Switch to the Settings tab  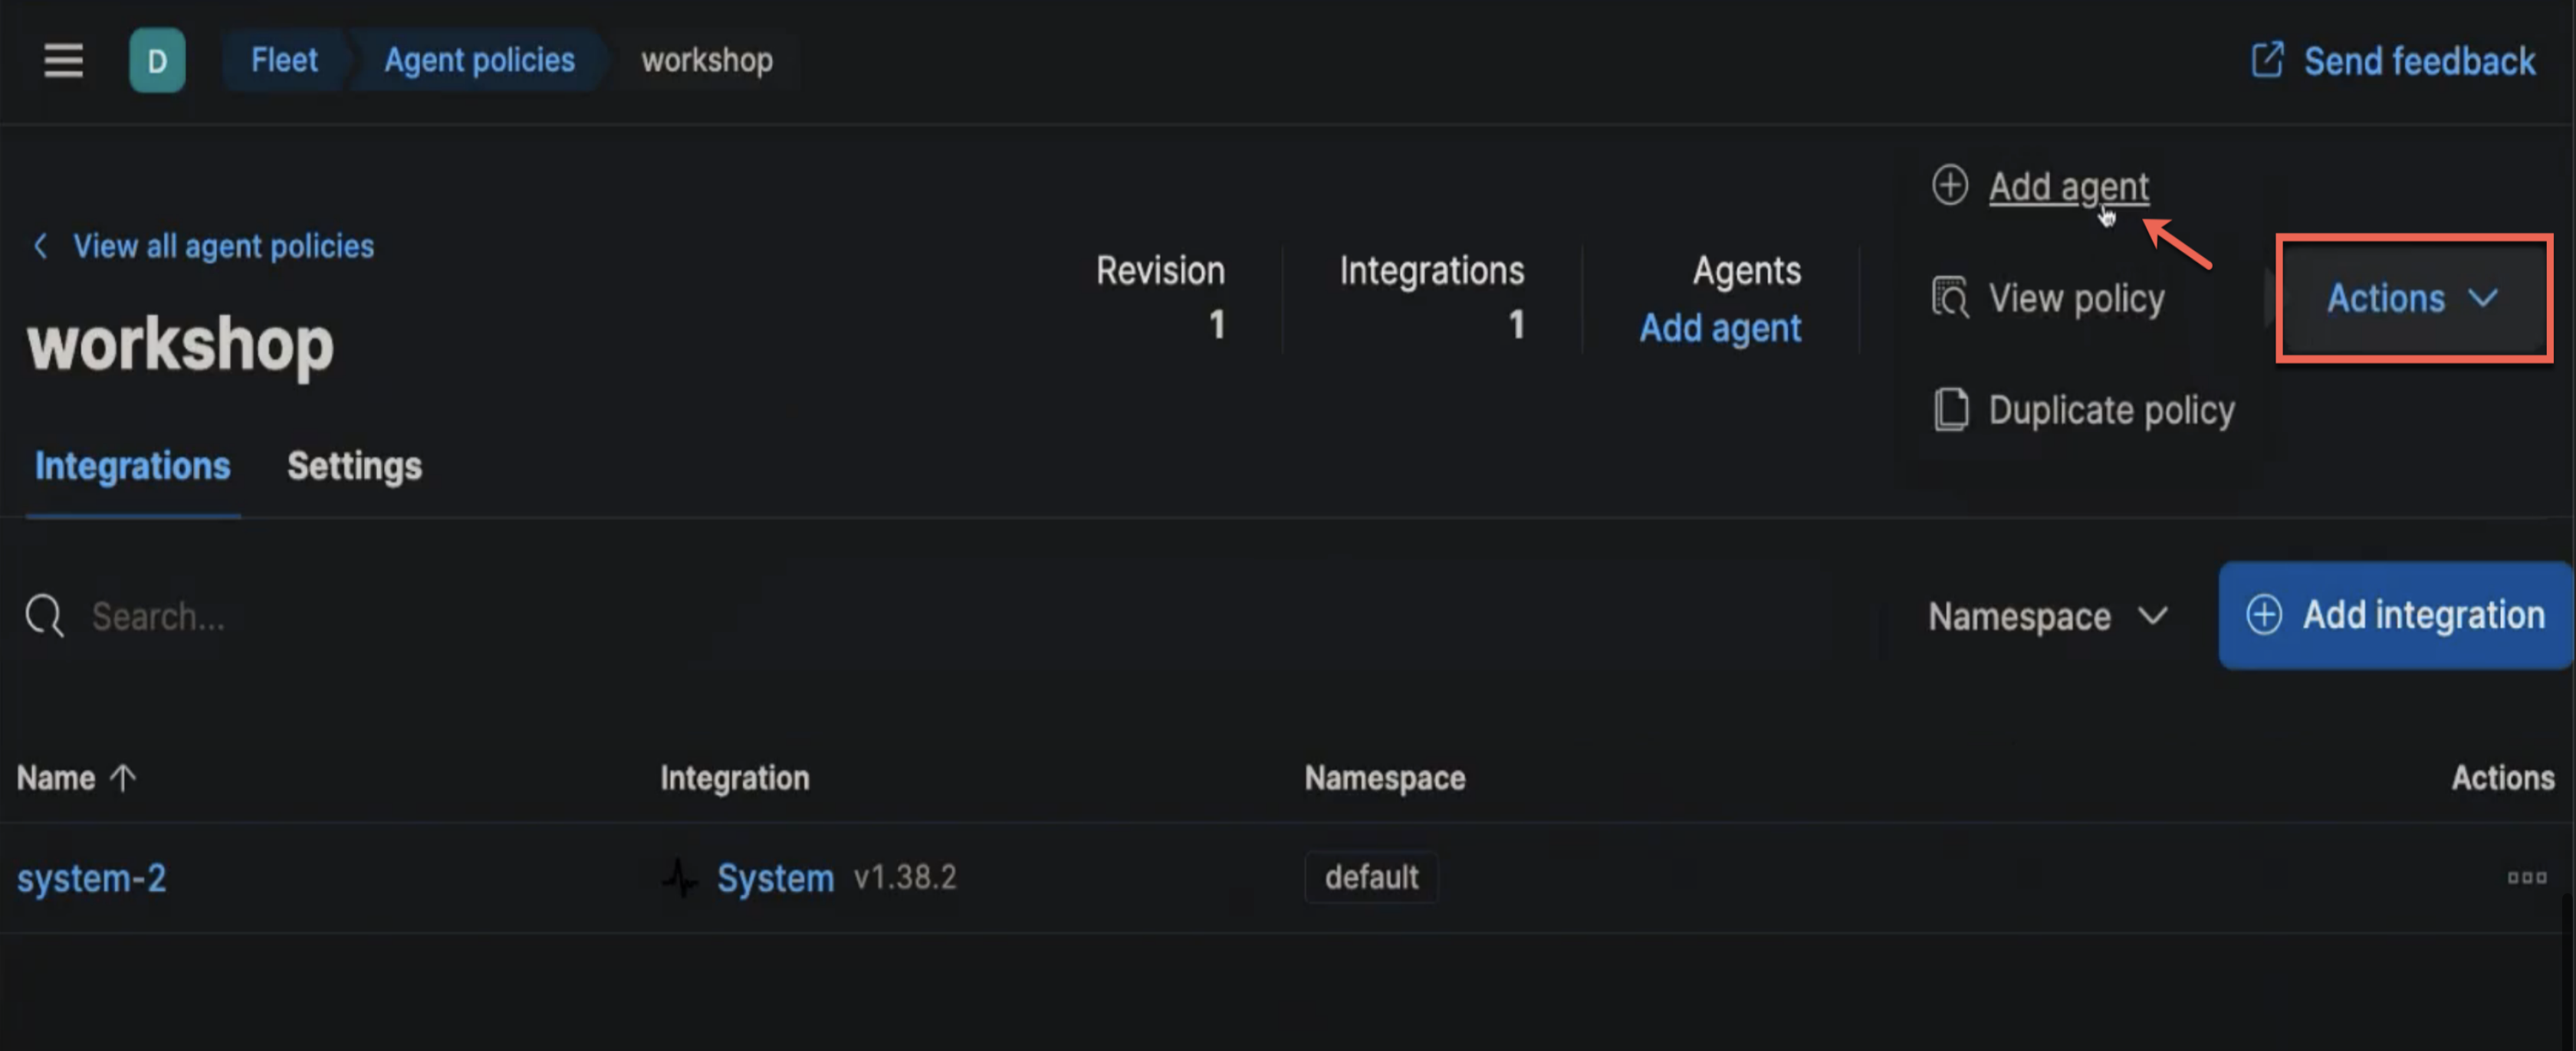click(x=353, y=466)
